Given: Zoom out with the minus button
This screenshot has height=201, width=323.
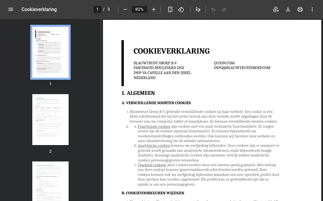Looking at the screenshot, I should tap(125, 9).
